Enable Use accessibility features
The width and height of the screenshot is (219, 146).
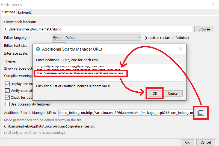pos(7,104)
